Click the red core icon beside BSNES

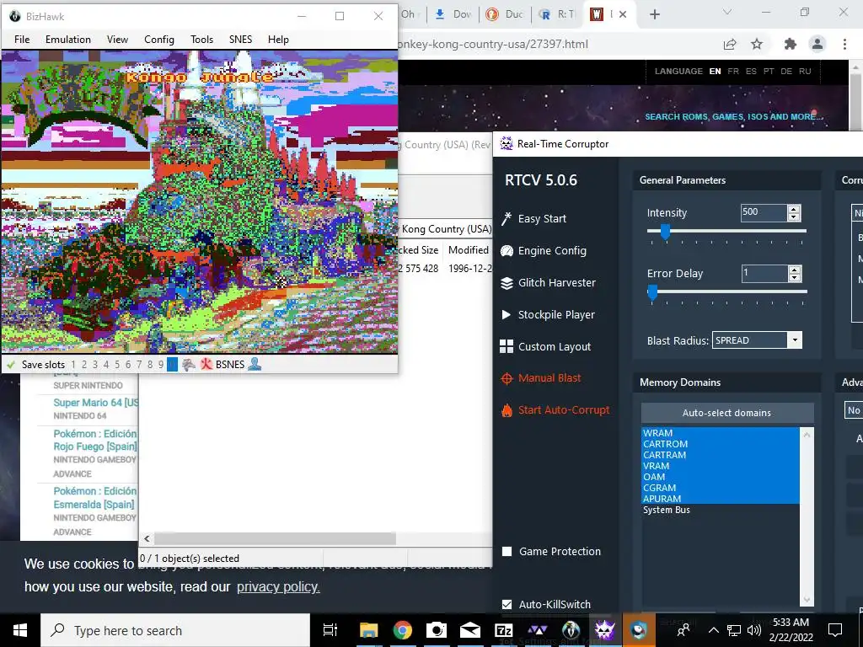[x=206, y=364]
